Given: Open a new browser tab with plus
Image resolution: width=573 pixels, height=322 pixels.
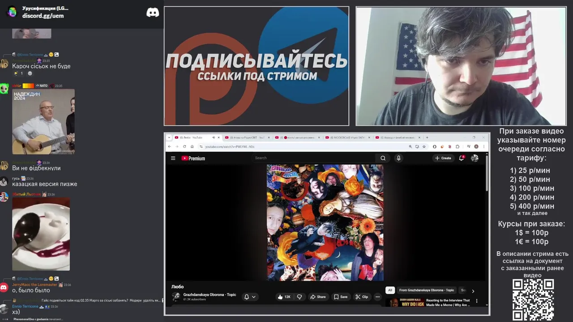Looking at the screenshot, I should click(x=427, y=137).
